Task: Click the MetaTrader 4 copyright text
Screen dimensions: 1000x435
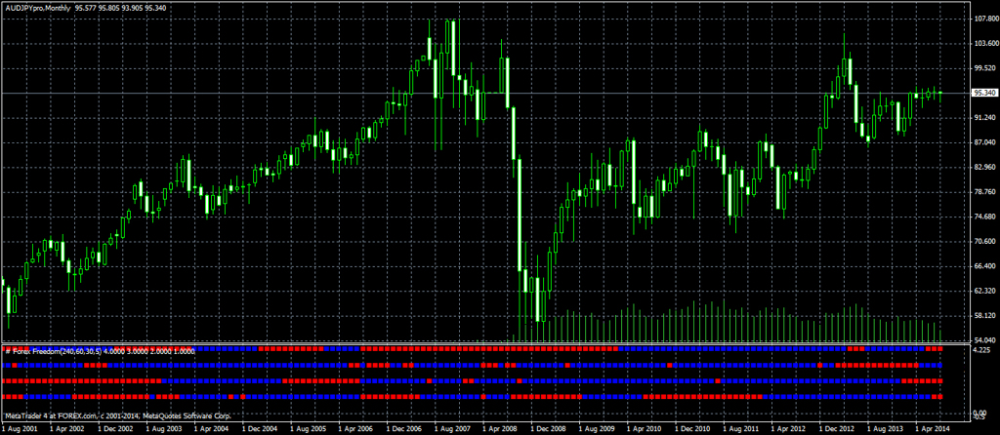Action: tap(123, 415)
